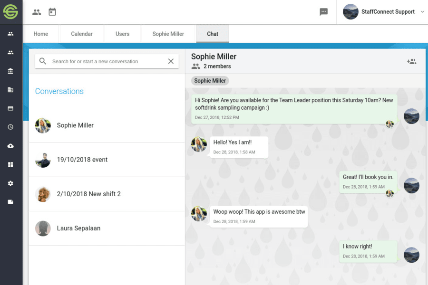The width and height of the screenshot is (428, 285).
Task: Switch to the Calendar tab
Action: 82,34
